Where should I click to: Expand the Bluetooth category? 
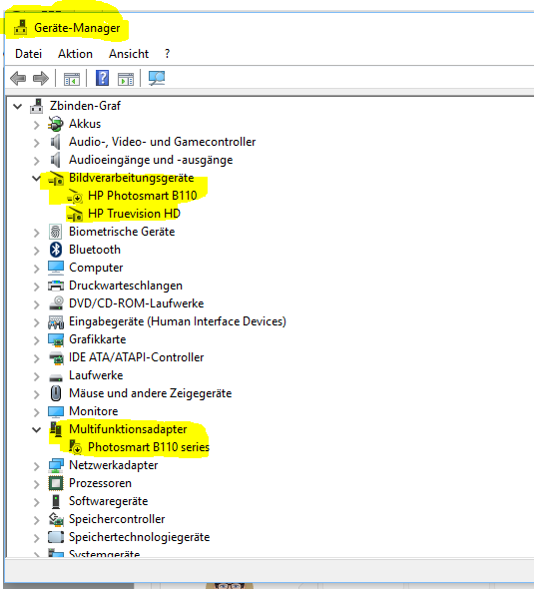[36, 251]
